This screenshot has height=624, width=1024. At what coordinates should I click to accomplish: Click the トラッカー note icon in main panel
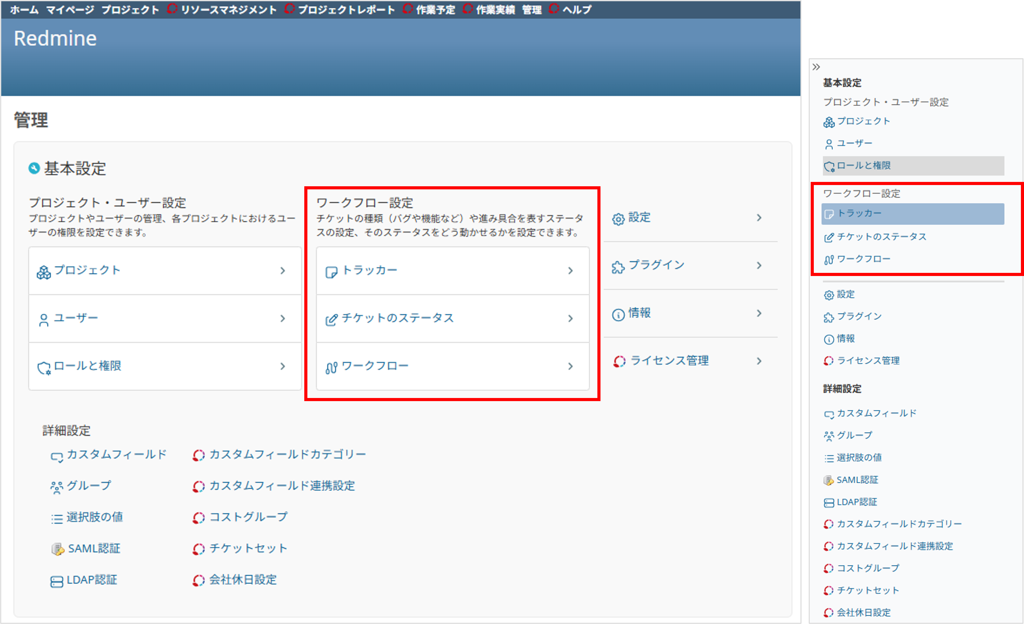331,272
